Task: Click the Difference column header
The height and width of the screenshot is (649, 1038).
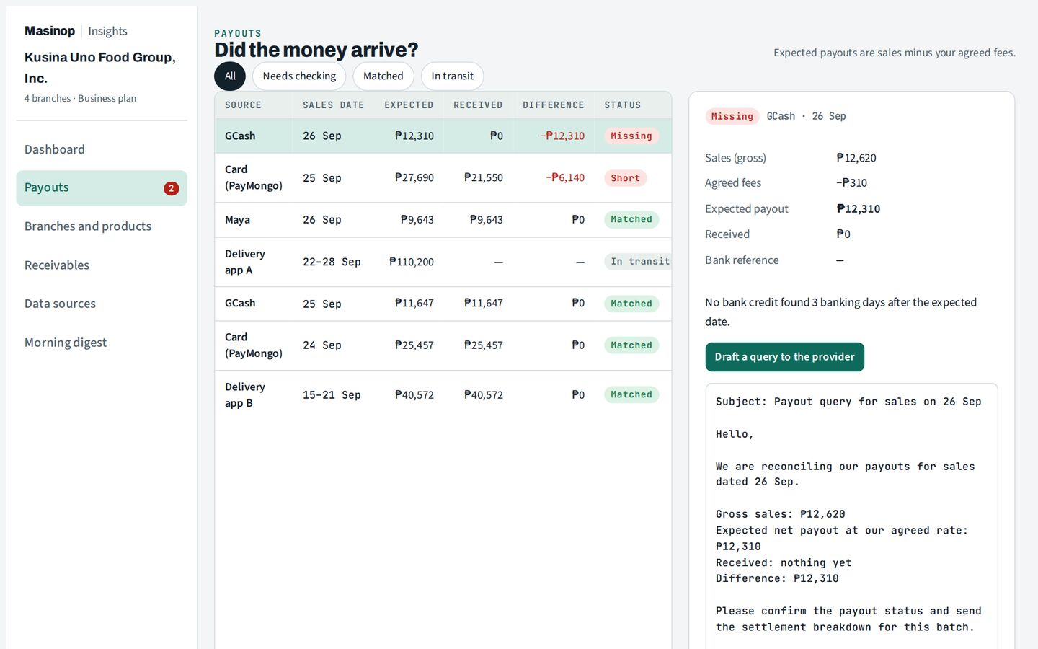Action: pos(554,105)
